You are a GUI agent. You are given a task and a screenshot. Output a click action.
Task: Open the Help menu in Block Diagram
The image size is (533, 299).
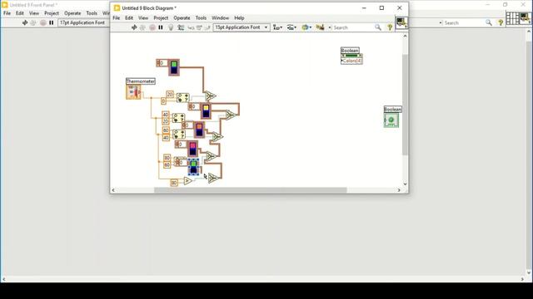tap(239, 17)
